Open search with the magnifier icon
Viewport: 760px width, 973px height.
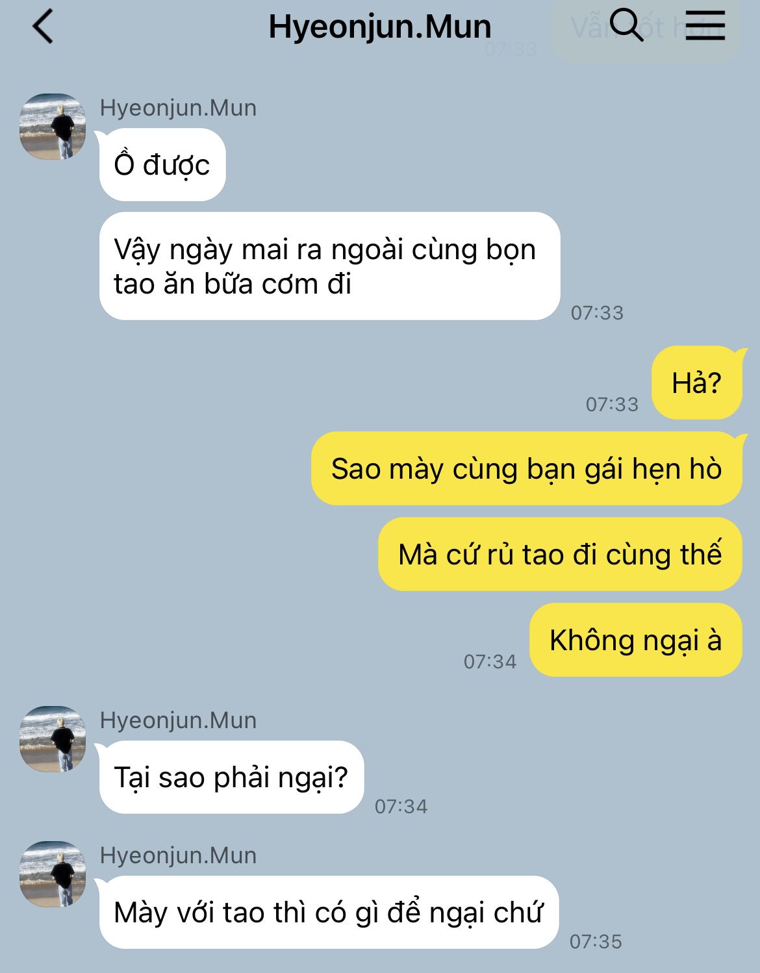pyautogui.click(x=627, y=26)
